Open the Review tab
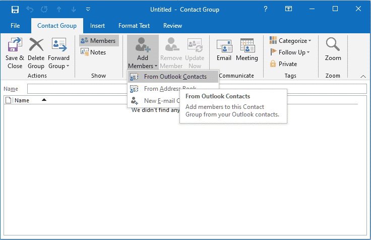Screen dimensions: 371x240 pos(173,26)
